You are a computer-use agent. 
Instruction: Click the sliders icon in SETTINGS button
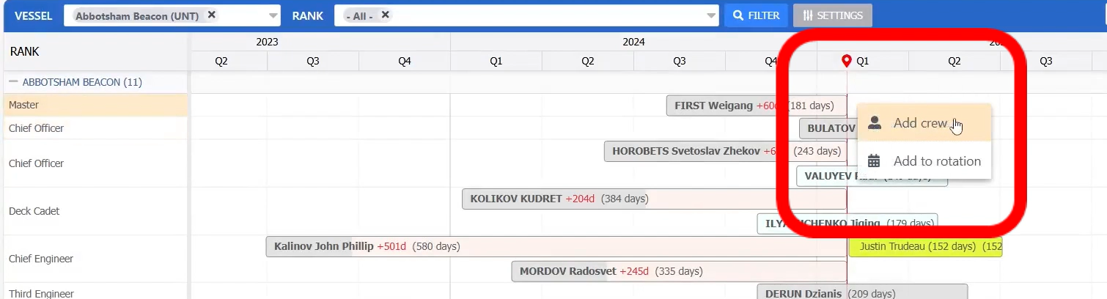click(808, 15)
